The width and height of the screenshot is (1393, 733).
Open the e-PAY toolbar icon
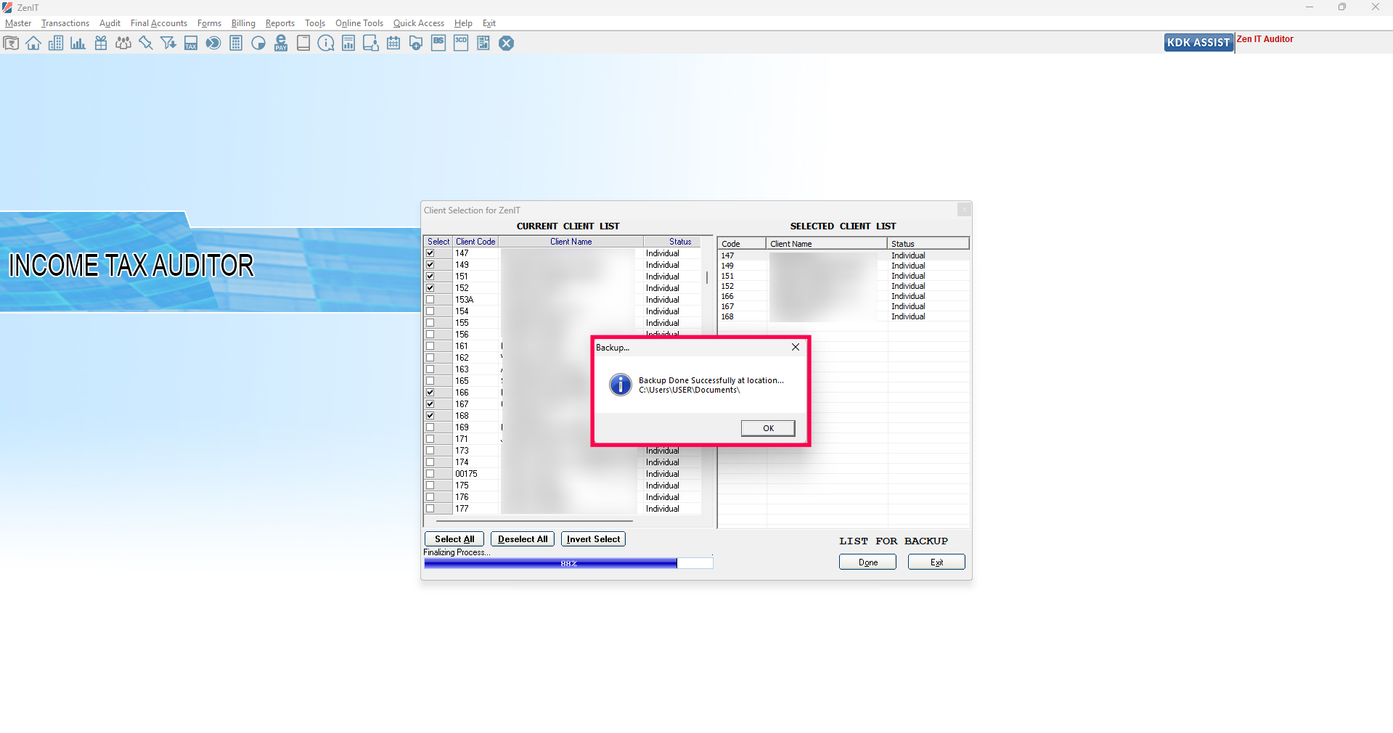point(281,44)
